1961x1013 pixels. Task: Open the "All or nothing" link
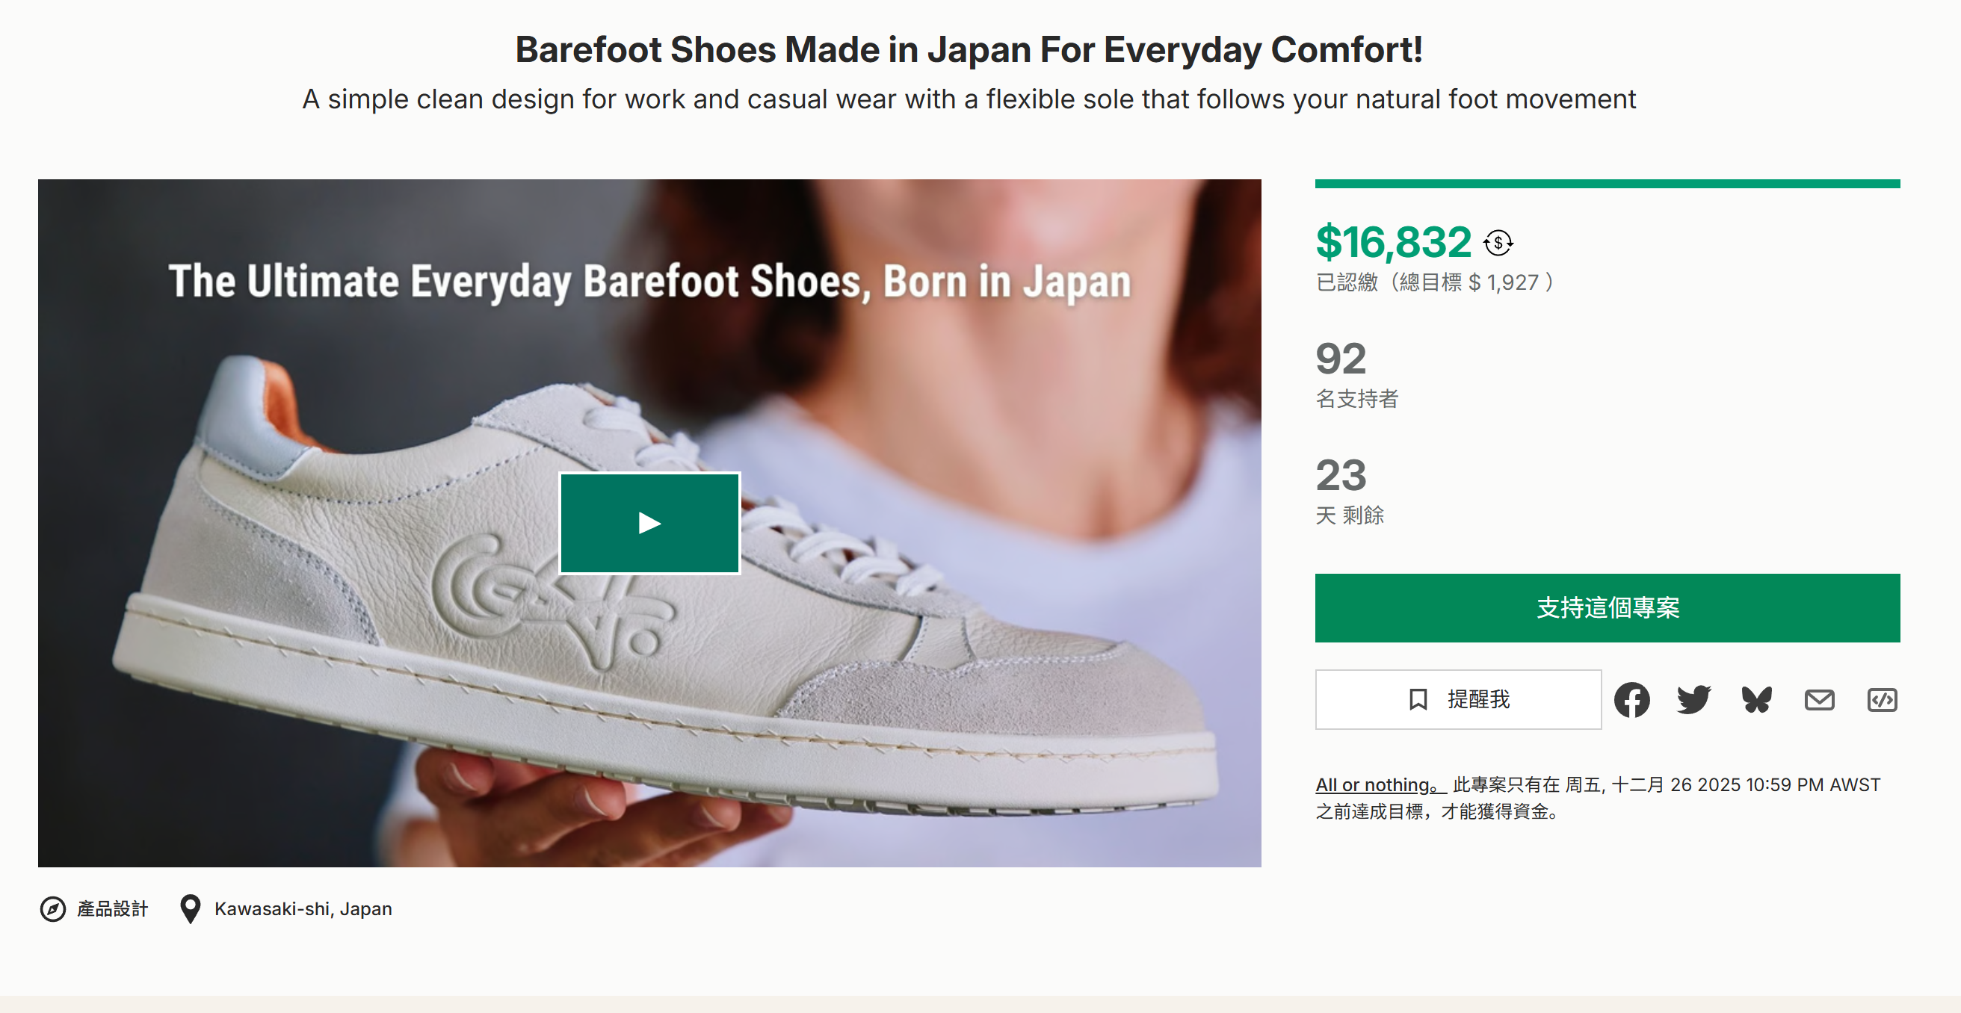click(x=1380, y=784)
